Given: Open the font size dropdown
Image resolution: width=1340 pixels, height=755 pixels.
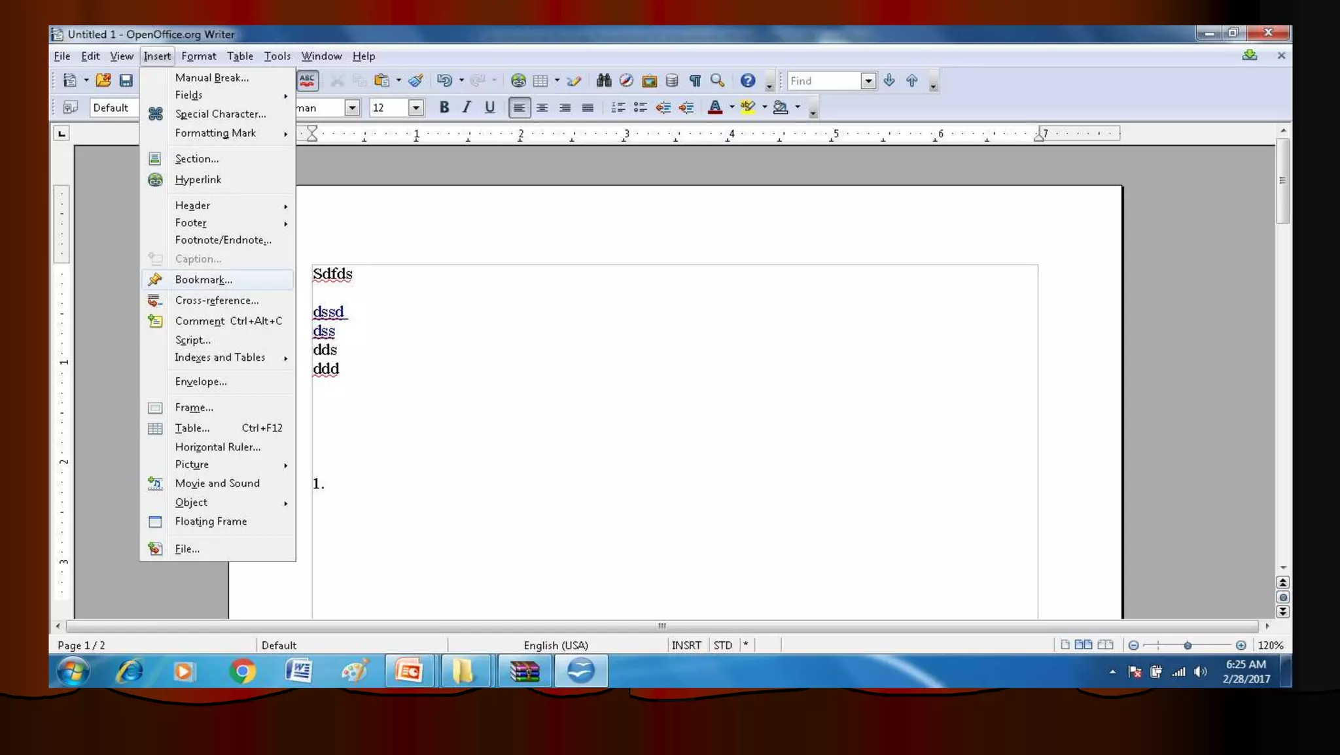Looking at the screenshot, I should click(415, 107).
